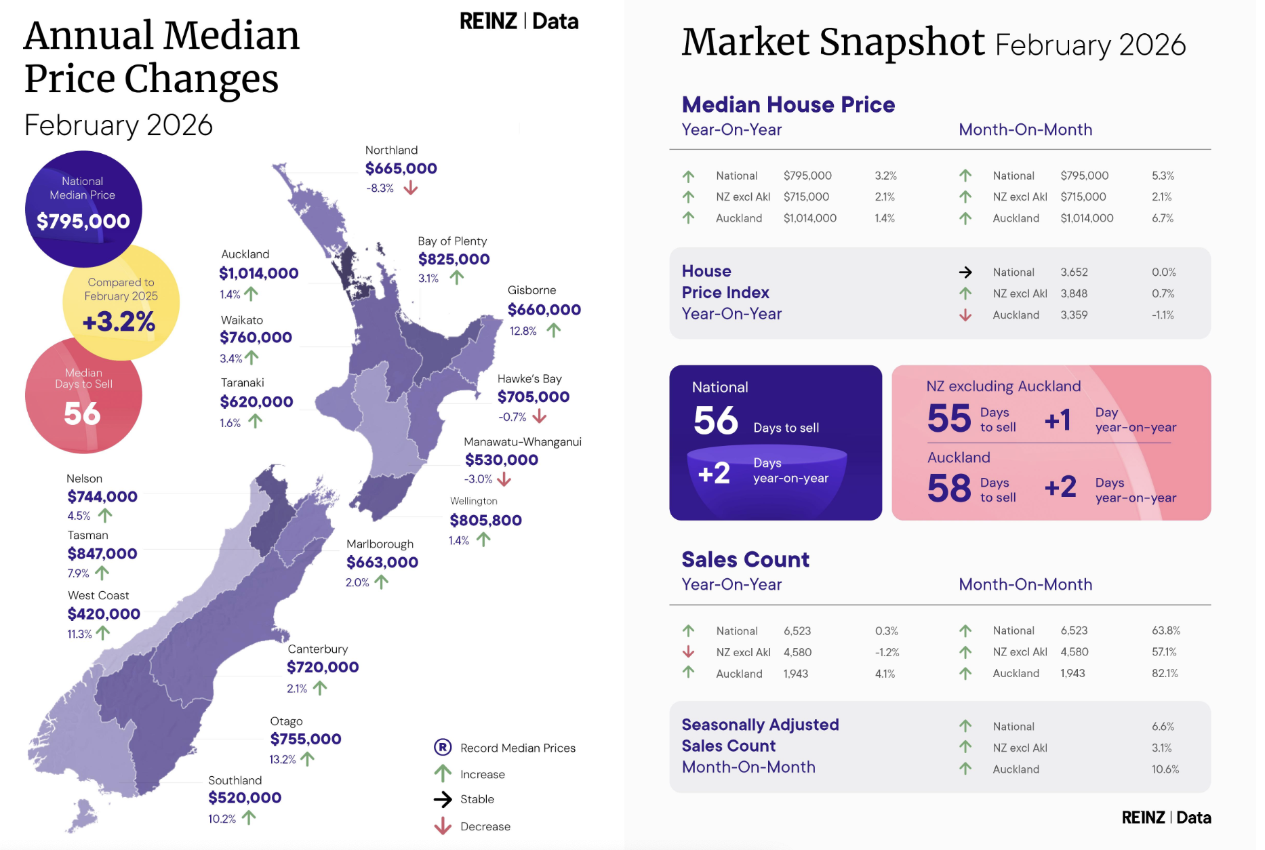Click the REINZ Data logo at top of map
Viewport: 1265px width, 850px height.
tap(519, 21)
